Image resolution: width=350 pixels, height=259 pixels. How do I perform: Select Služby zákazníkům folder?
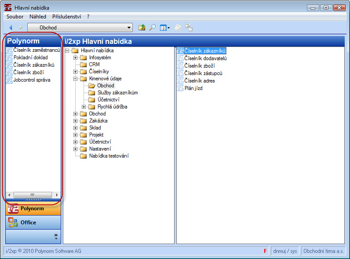(118, 93)
